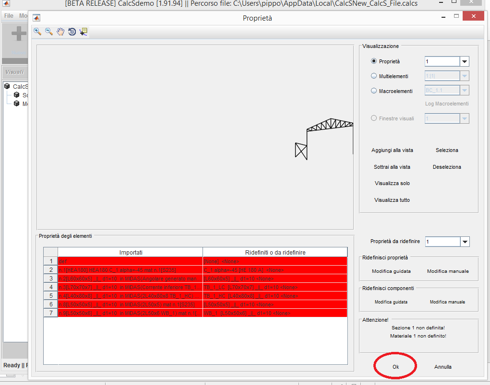Click the Ridefiniti o da ridefinire header
Screen dimensions: 490x385
coord(275,252)
